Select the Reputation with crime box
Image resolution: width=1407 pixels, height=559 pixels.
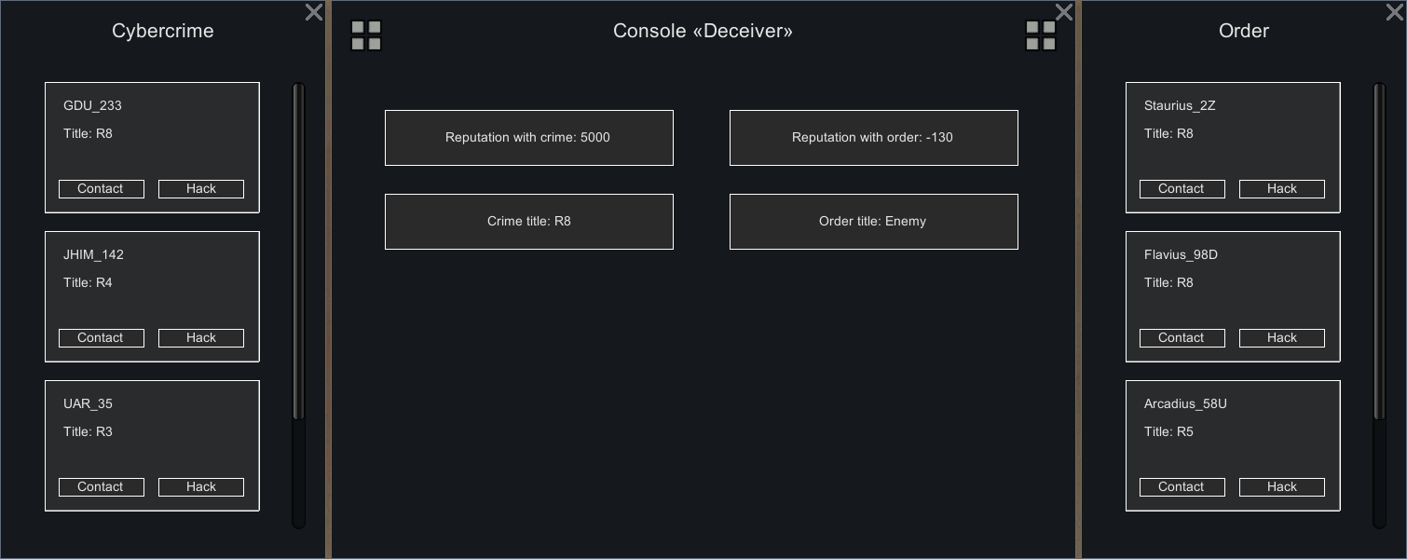click(x=529, y=138)
